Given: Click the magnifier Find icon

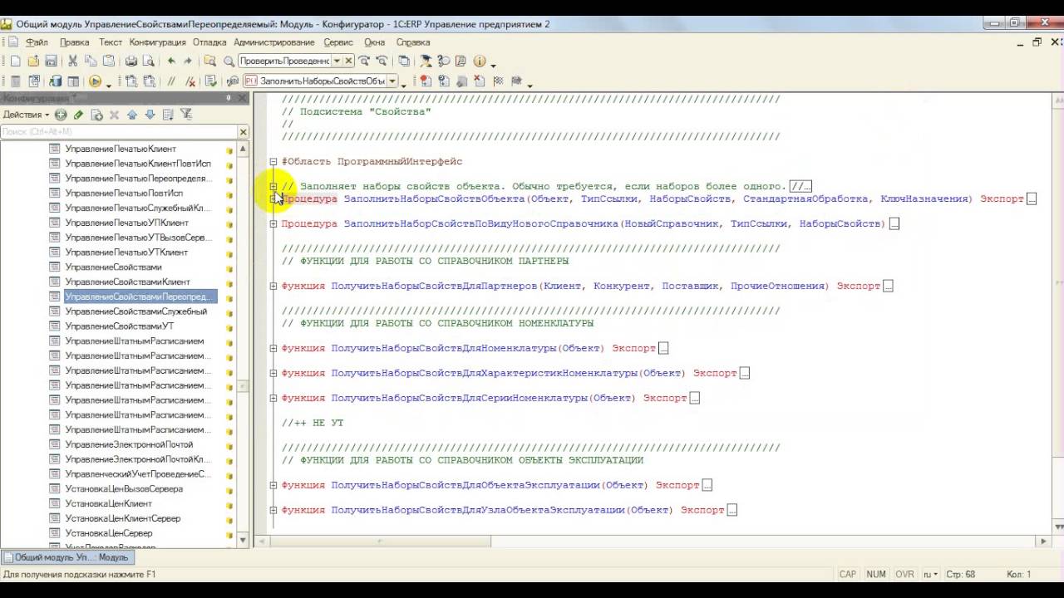Looking at the screenshot, I should pyautogui.click(x=229, y=61).
